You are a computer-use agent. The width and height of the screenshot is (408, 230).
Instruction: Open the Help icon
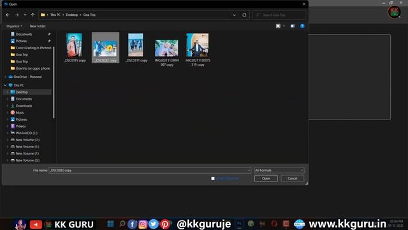[x=302, y=26]
